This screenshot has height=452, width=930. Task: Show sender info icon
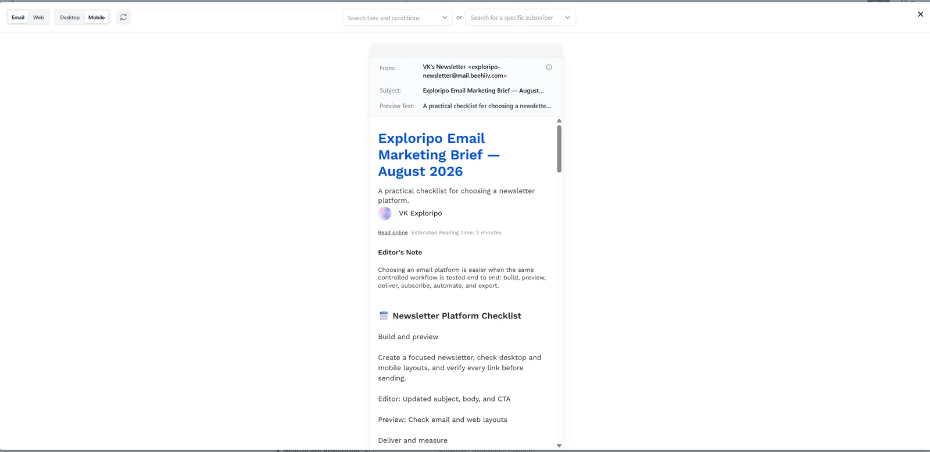549,67
